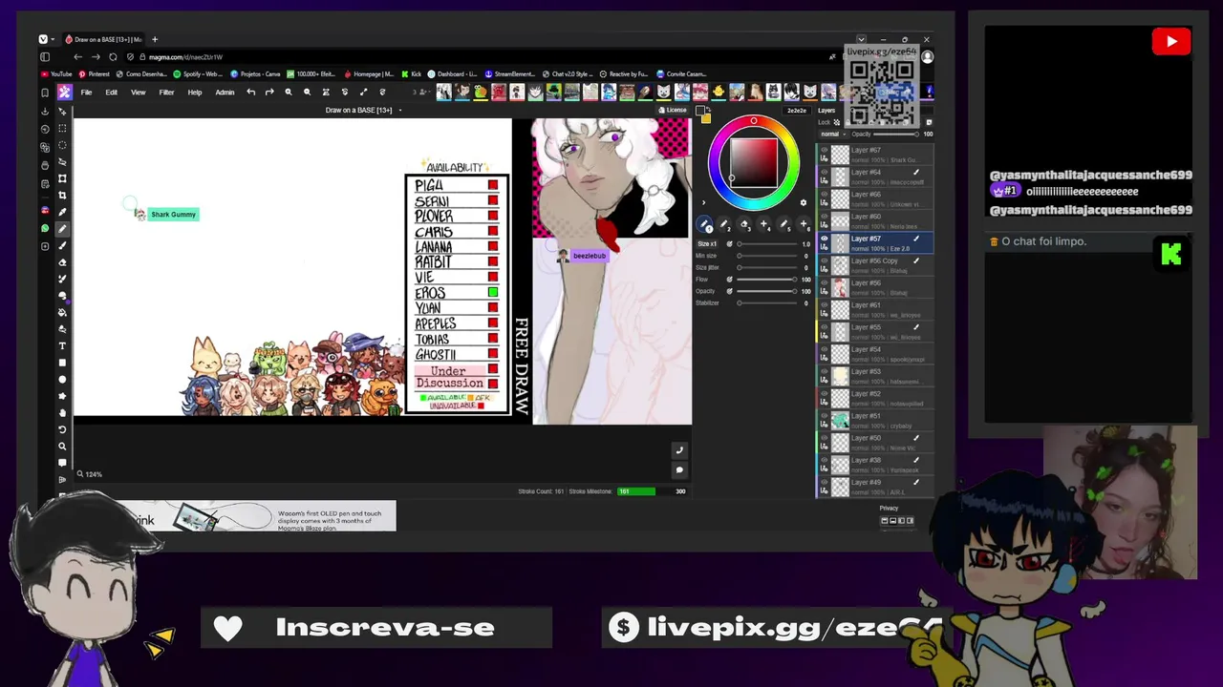The height and width of the screenshot is (687, 1223).
Task: Open the View menu
Action: click(x=138, y=93)
